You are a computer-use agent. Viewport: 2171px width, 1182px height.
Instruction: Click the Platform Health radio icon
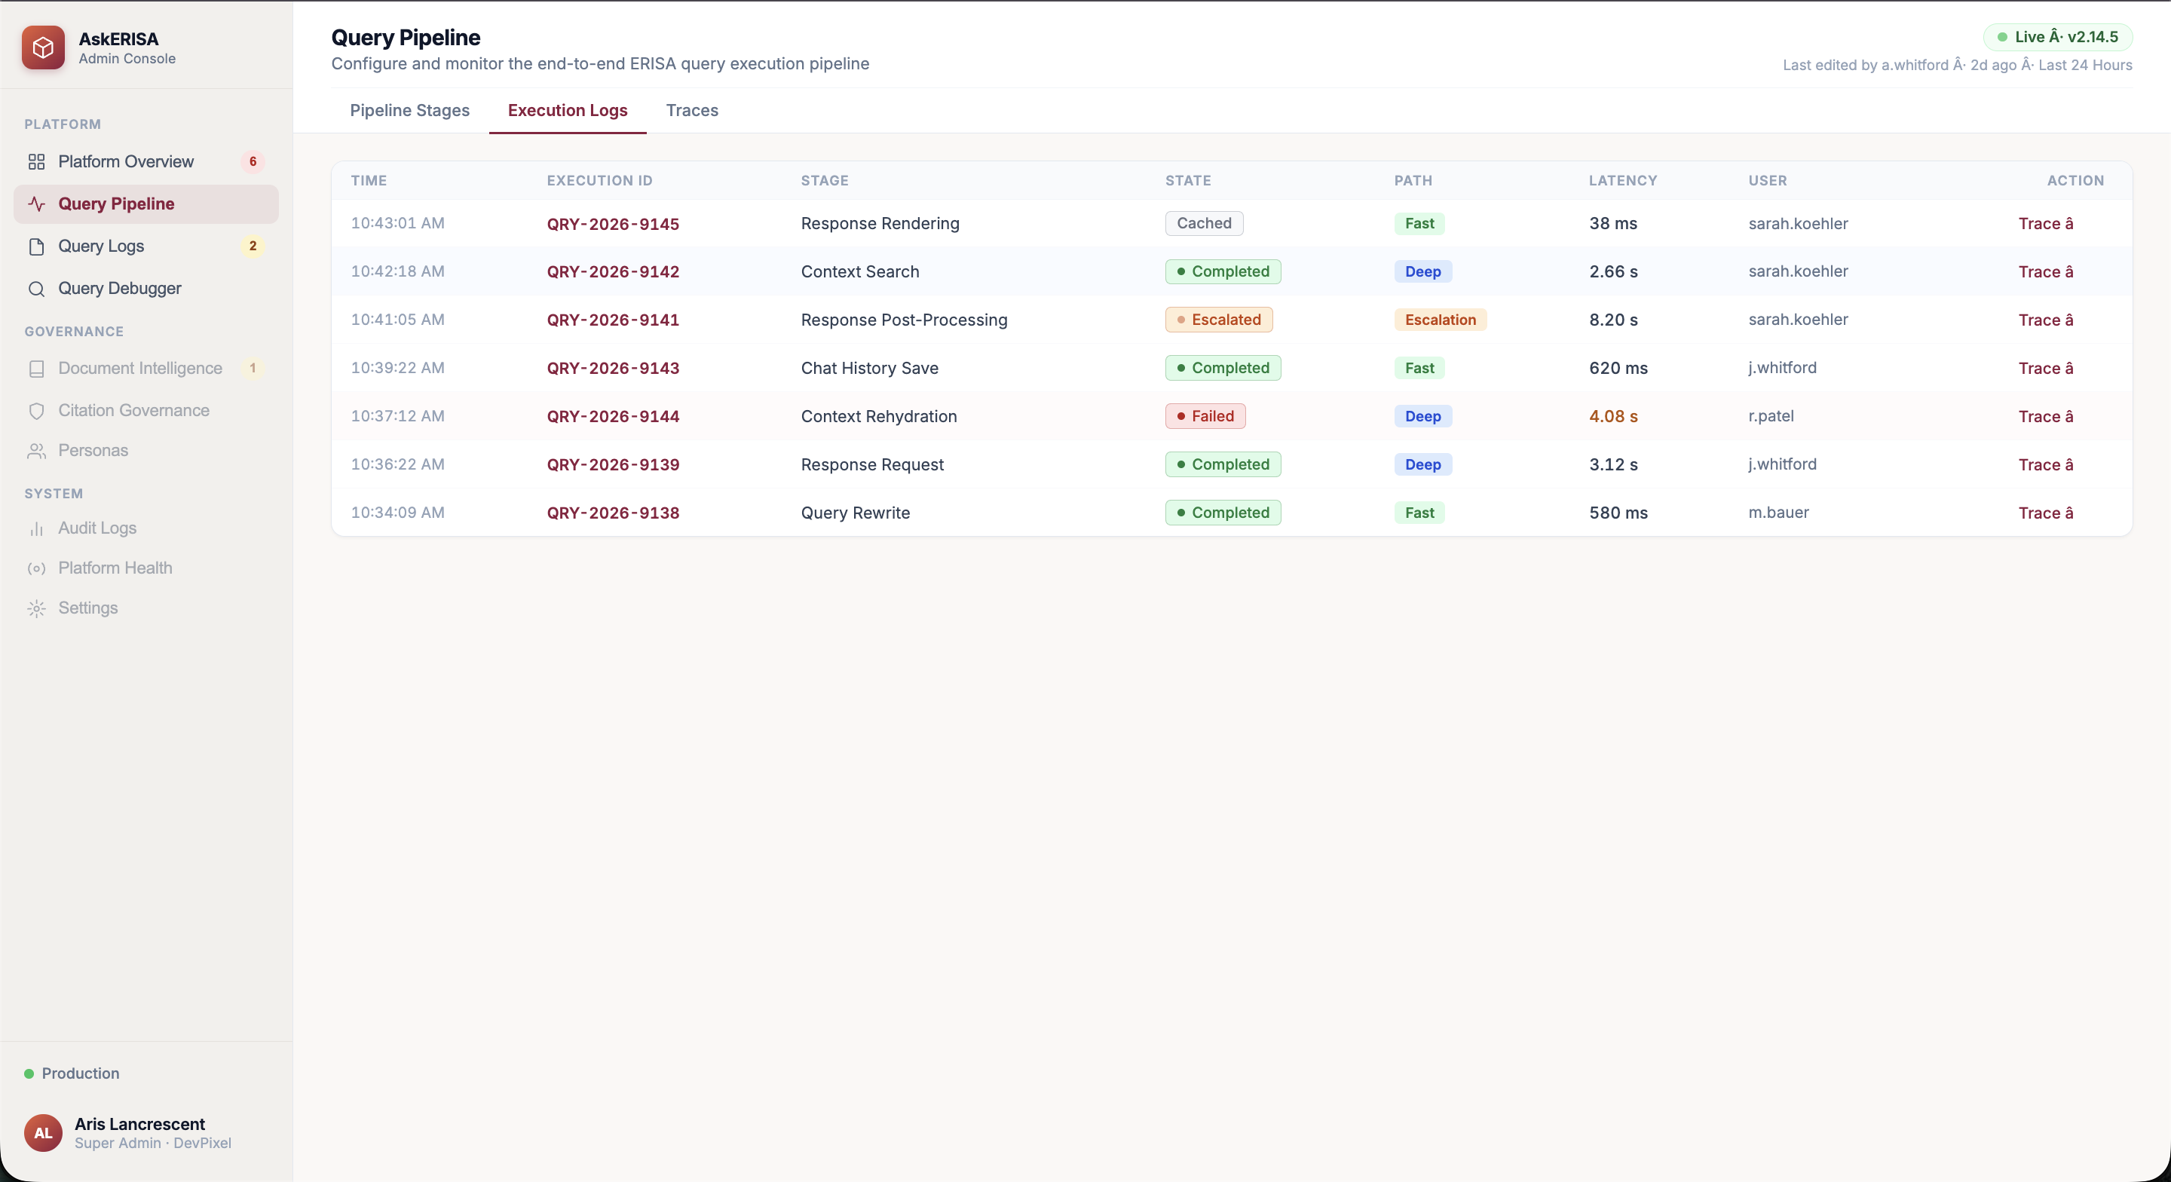pos(36,568)
